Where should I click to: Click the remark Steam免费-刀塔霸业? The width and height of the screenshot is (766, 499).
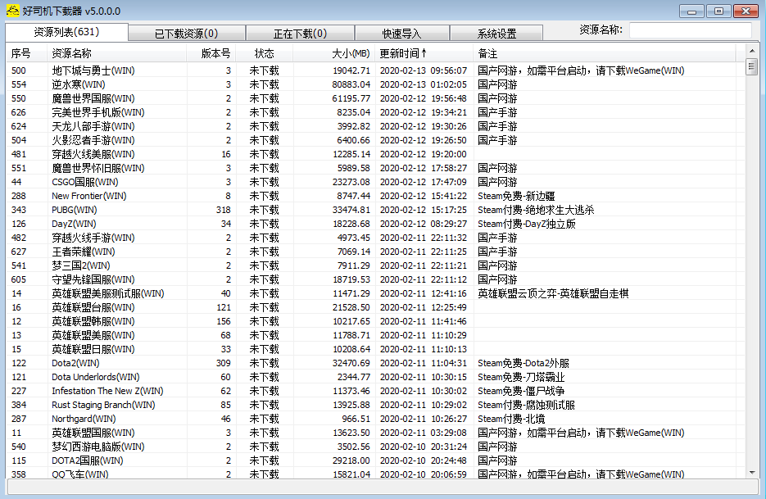[x=521, y=377]
